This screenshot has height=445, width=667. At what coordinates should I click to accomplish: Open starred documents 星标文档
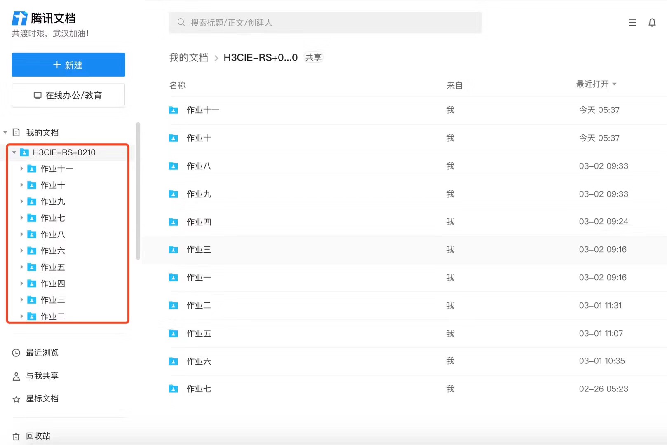tap(42, 398)
